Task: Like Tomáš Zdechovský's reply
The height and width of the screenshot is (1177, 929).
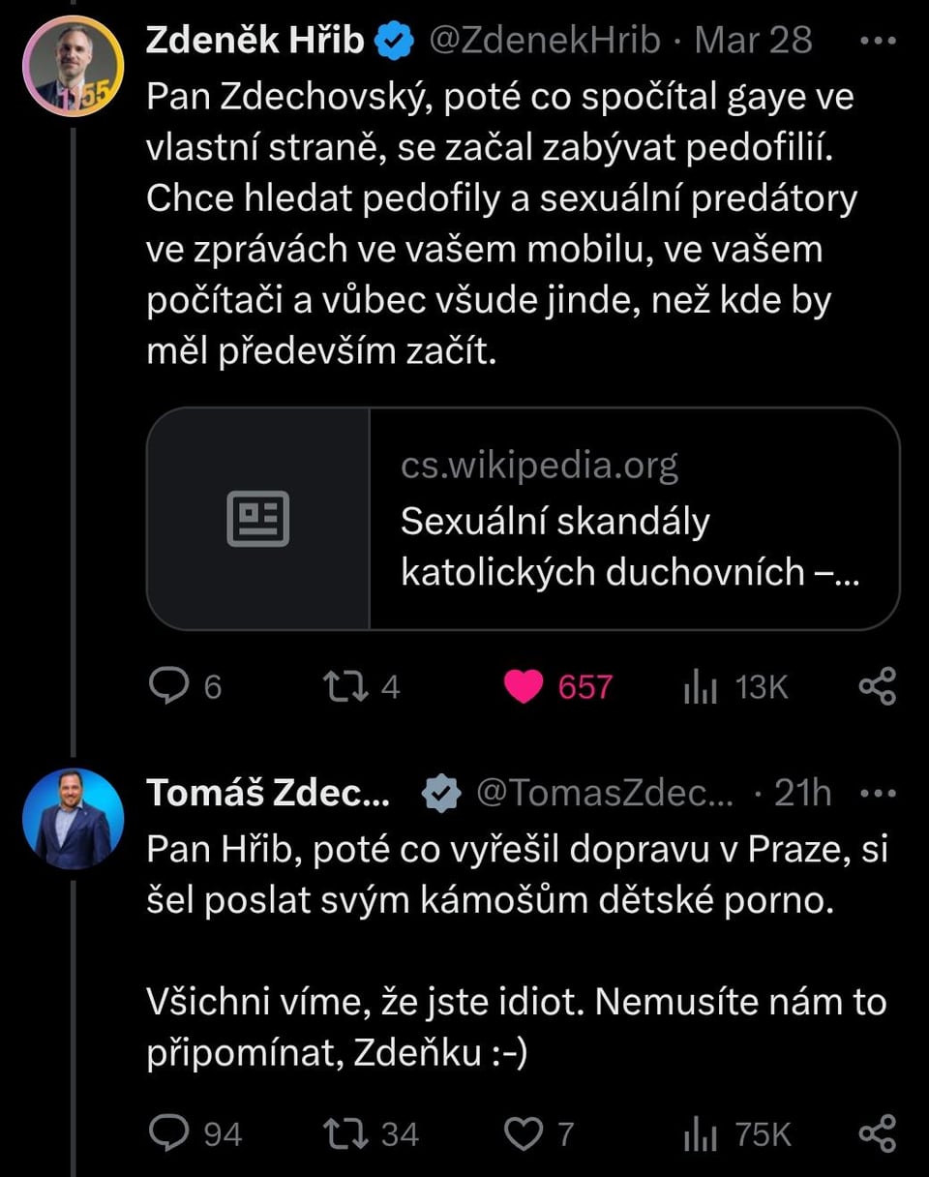Action: pyautogui.click(x=525, y=1133)
